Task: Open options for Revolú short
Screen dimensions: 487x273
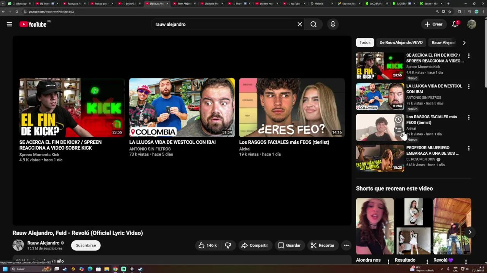Action: pyautogui.click(x=466, y=262)
